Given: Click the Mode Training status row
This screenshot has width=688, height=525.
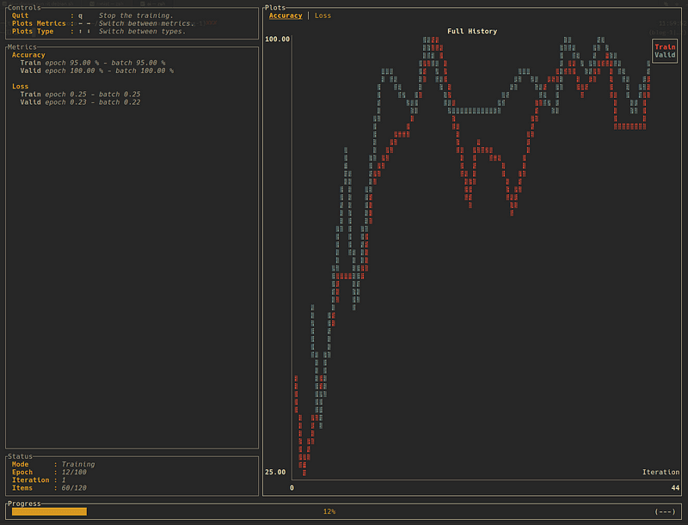Looking at the screenshot, I should coord(53,464).
